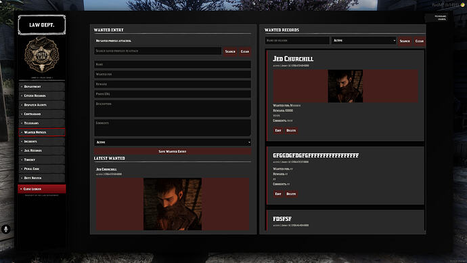Click the GFGGDGFDGFGFFFFF record title
Viewport: 467px width, 263px height.
coord(315,155)
